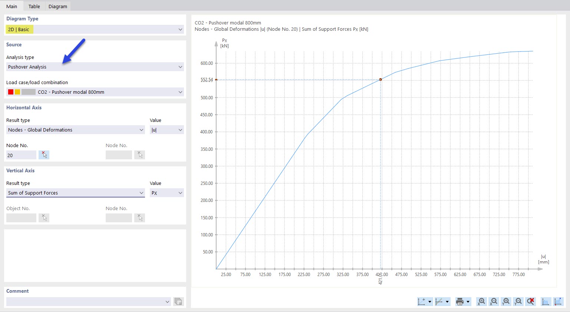The width and height of the screenshot is (570, 312).
Task: Click the print diagram icon
Action: (460, 302)
